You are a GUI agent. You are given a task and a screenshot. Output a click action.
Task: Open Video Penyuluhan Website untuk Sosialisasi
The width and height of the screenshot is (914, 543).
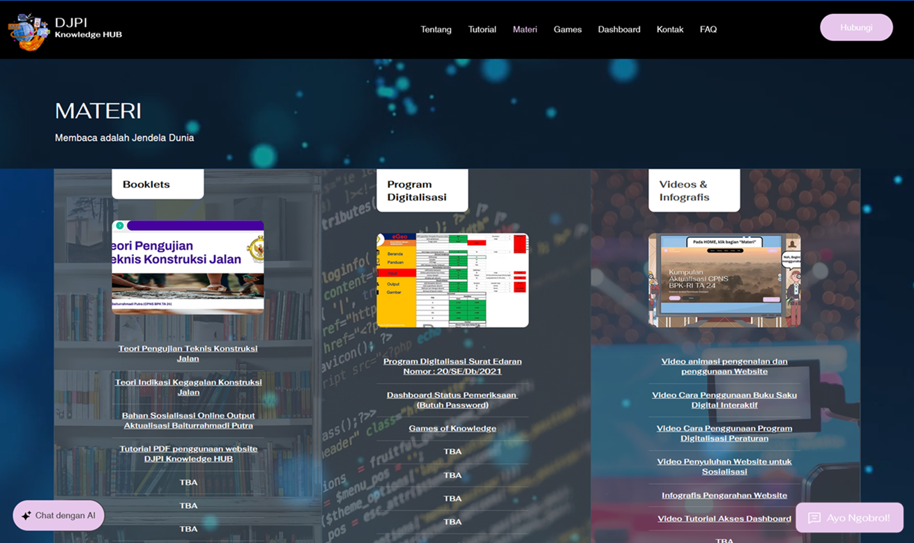tap(724, 466)
